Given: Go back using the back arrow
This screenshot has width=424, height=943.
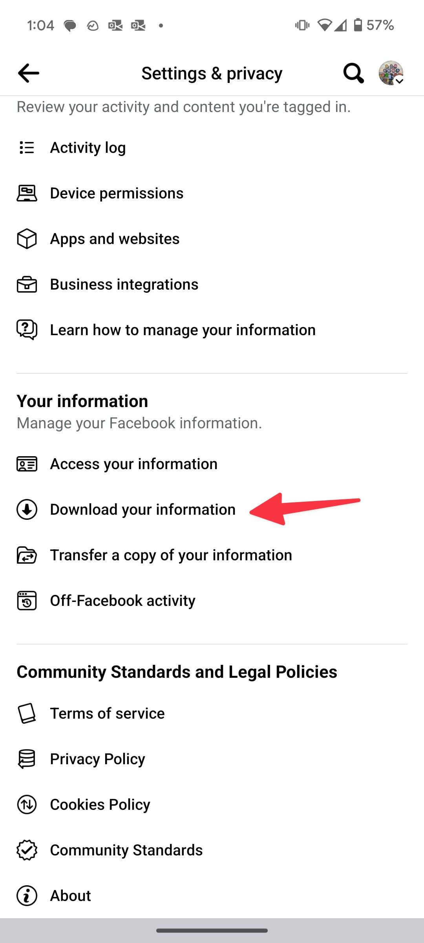Looking at the screenshot, I should 28,73.
